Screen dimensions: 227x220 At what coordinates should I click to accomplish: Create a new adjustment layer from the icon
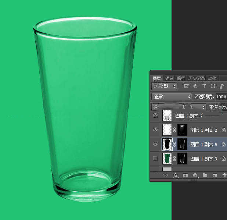coord(195,176)
